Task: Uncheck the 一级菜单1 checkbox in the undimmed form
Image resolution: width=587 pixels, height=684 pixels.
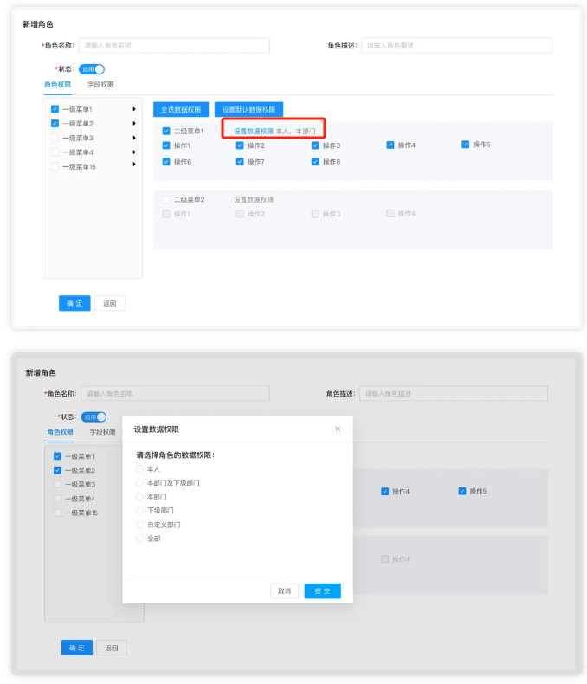Action: click(55, 109)
